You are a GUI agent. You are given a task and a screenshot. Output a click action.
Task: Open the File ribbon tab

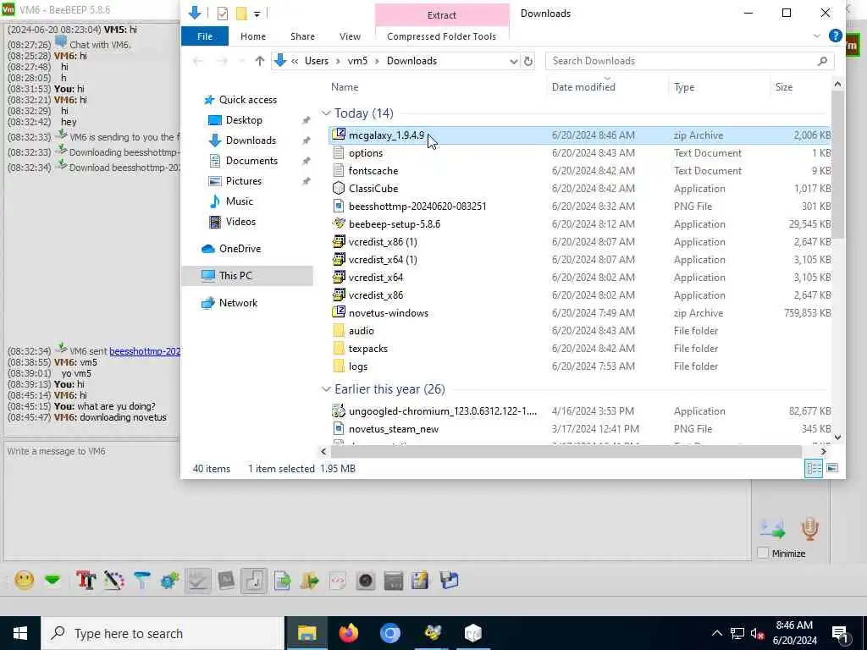pyautogui.click(x=205, y=36)
